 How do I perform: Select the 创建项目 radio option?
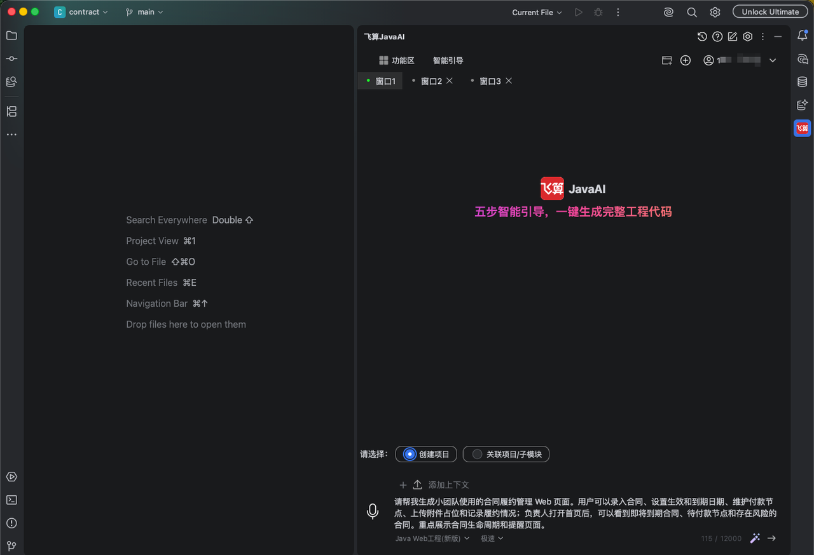tap(426, 454)
